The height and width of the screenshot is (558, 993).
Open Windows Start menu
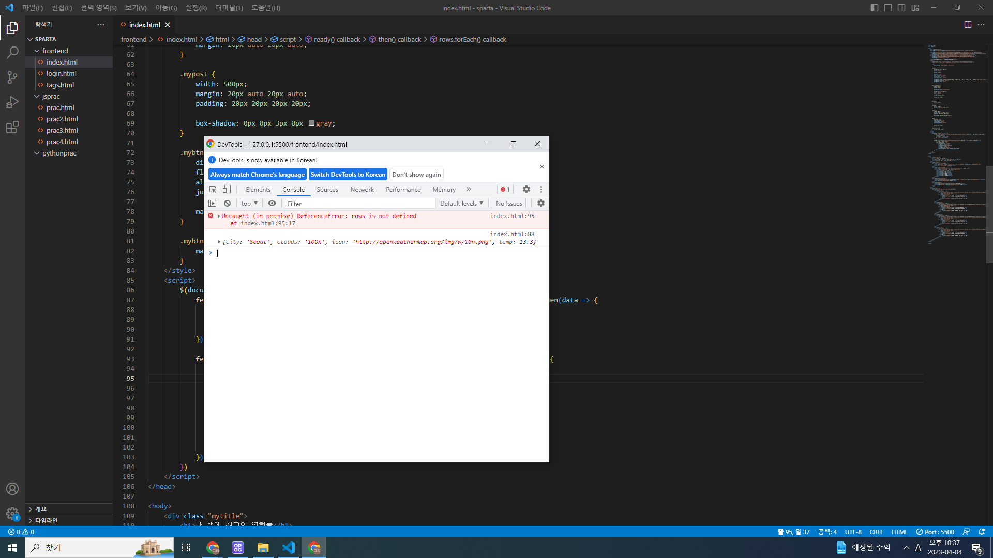tap(12, 548)
